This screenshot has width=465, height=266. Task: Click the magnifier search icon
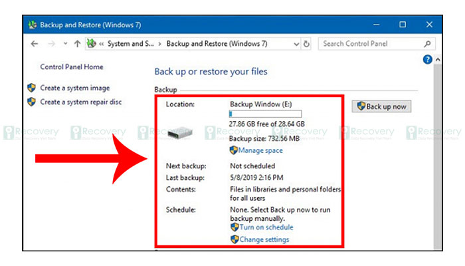point(427,44)
